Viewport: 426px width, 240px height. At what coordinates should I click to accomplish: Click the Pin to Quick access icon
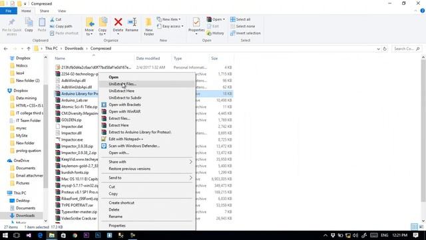(11, 22)
